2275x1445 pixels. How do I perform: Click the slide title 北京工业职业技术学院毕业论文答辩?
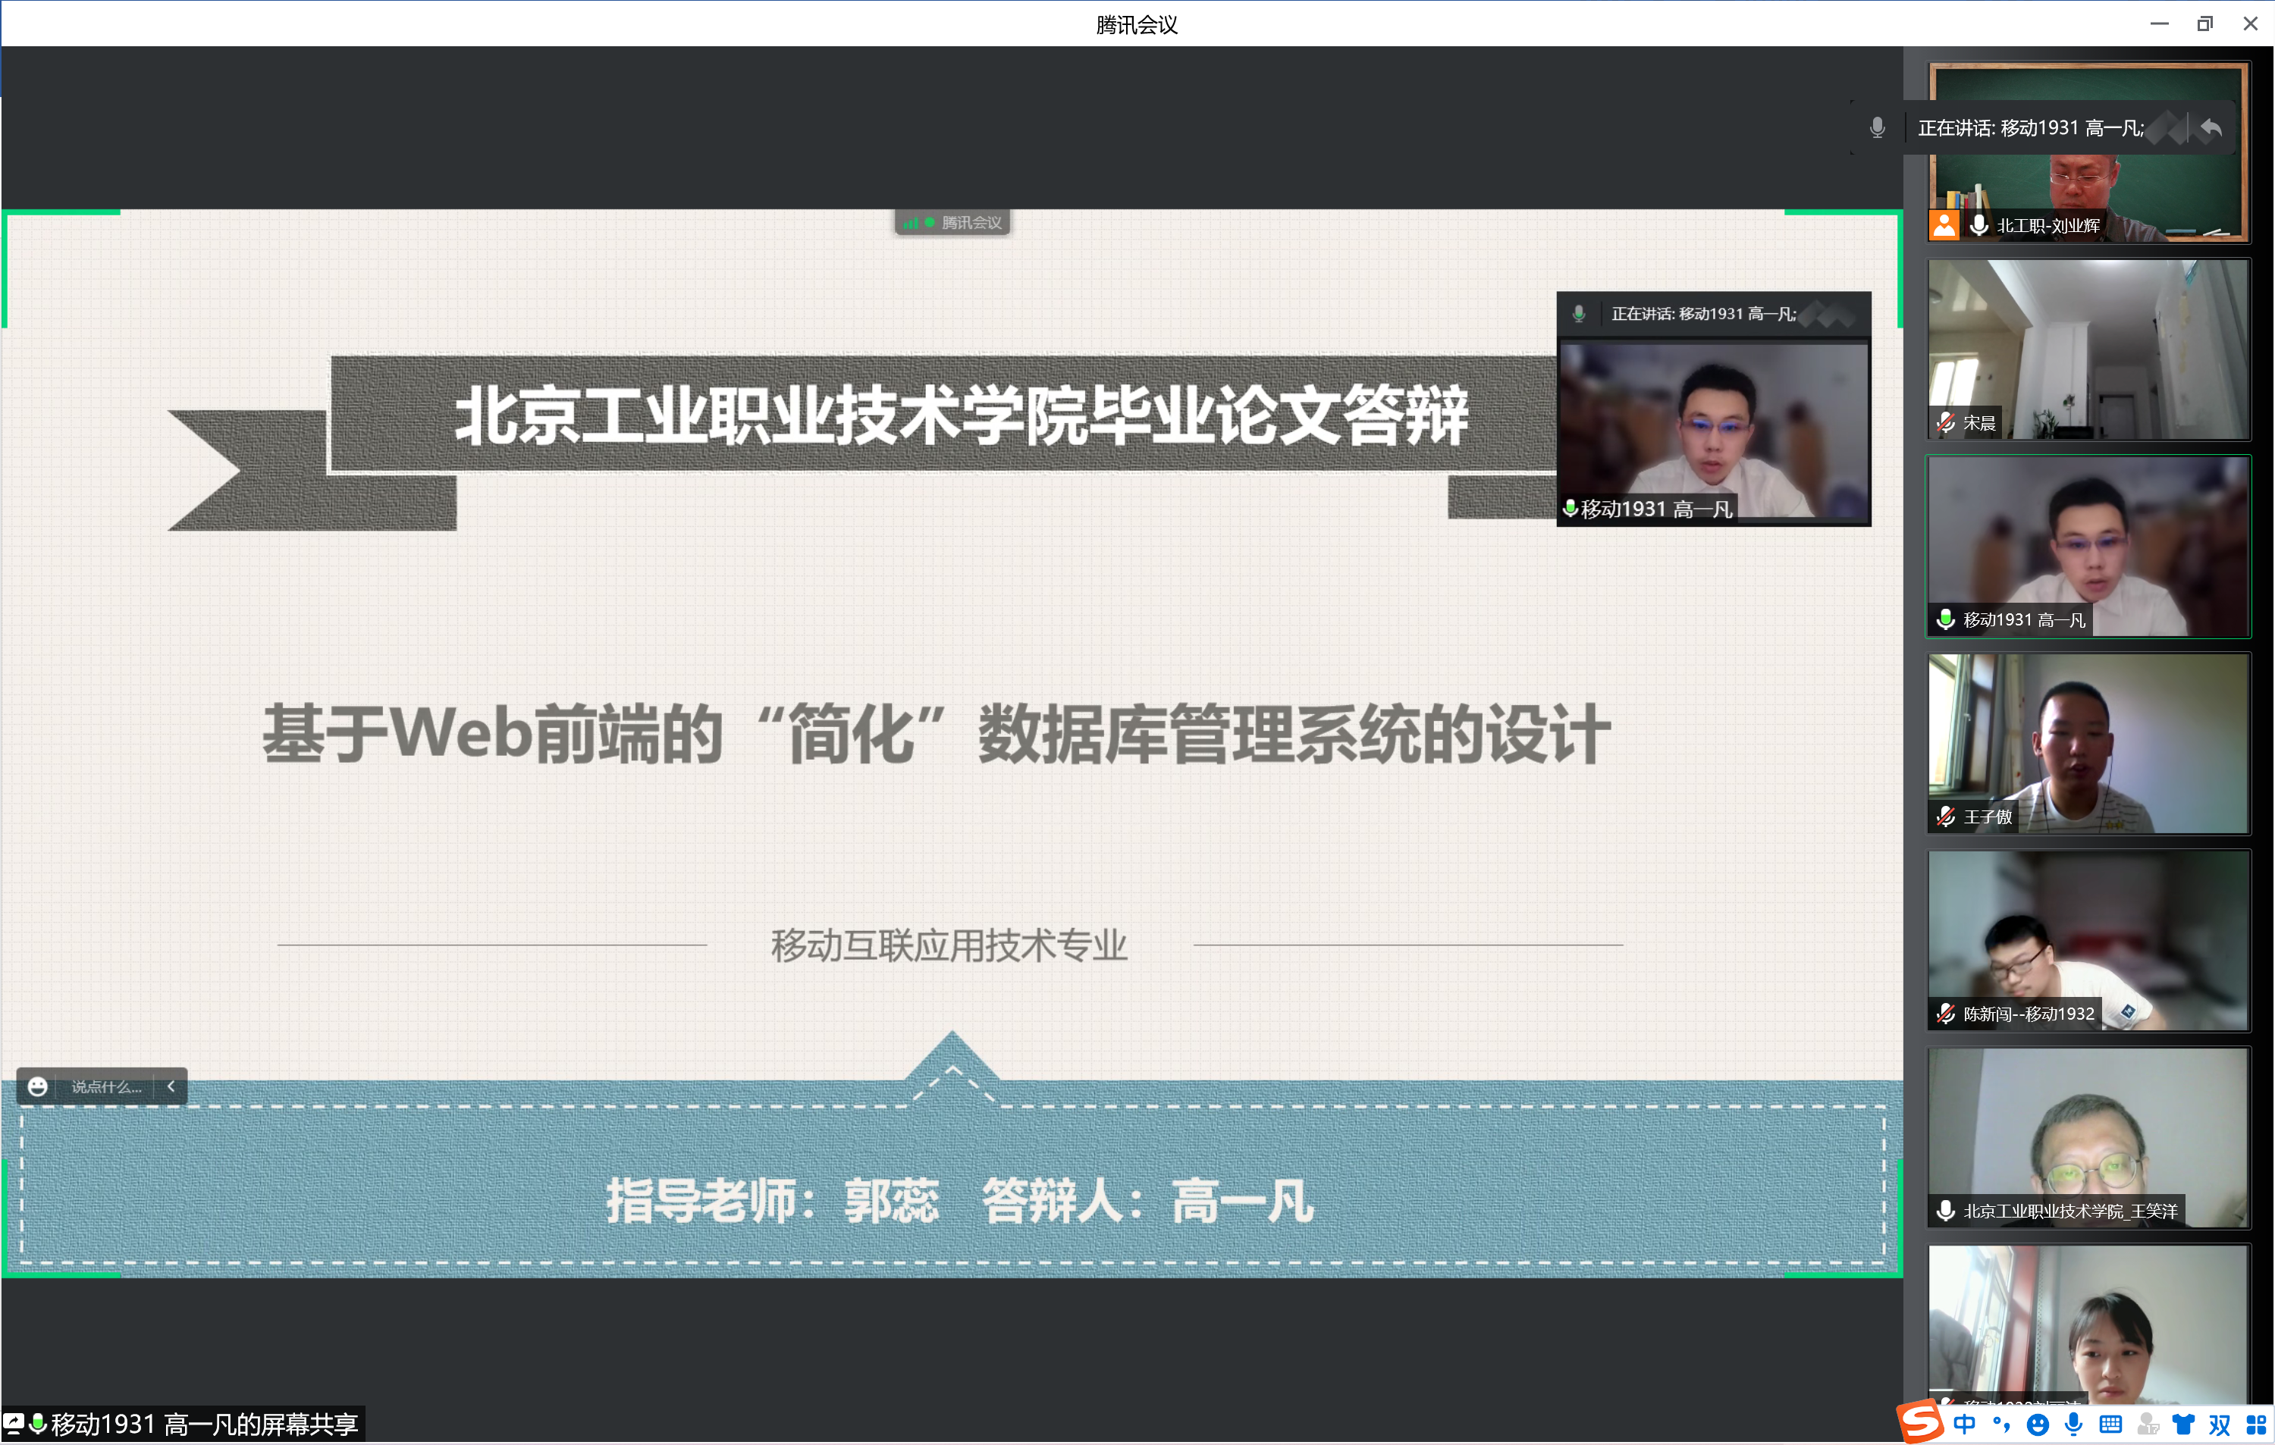coord(961,415)
